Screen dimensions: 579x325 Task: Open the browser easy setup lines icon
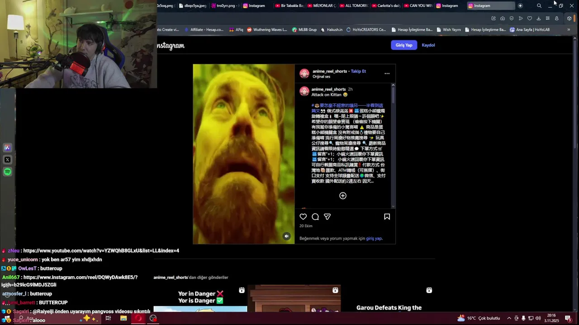coord(547,19)
